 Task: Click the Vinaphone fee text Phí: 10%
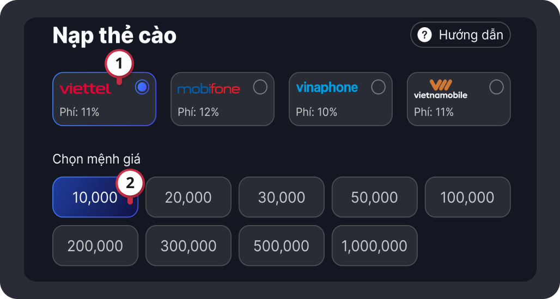(316, 113)
